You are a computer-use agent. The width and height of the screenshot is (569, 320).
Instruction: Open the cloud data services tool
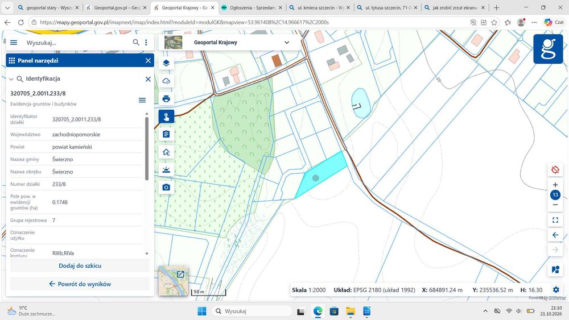pos(166,81)
